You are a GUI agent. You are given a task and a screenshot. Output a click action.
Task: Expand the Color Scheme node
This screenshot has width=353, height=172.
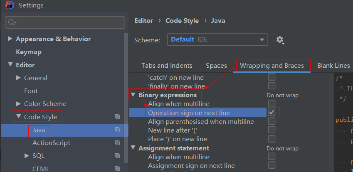[x=18, y=103]
